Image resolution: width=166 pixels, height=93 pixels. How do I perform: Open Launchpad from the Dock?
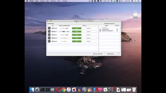click(37, 90)
